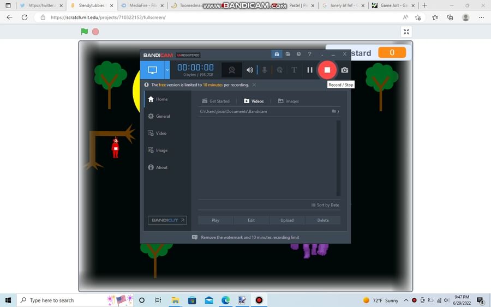This screenshot has width=491, height=307.
Task: Click the videos list vertical scrollbar
Action: click(x=338, y=158)
